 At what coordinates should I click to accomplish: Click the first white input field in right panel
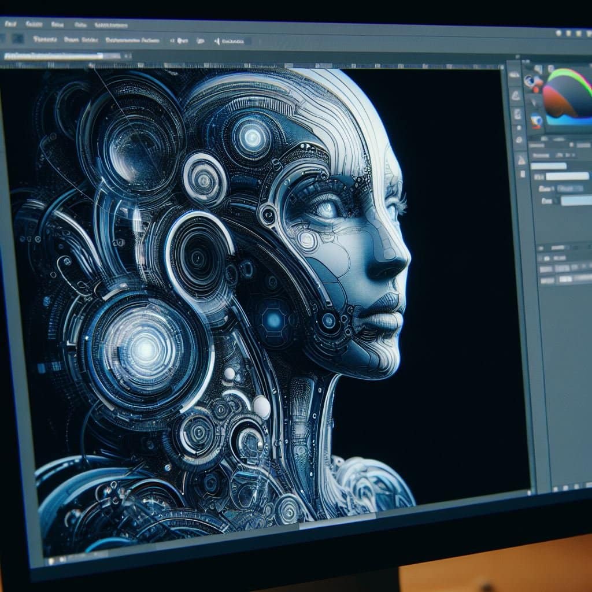(x=549, y=166)
